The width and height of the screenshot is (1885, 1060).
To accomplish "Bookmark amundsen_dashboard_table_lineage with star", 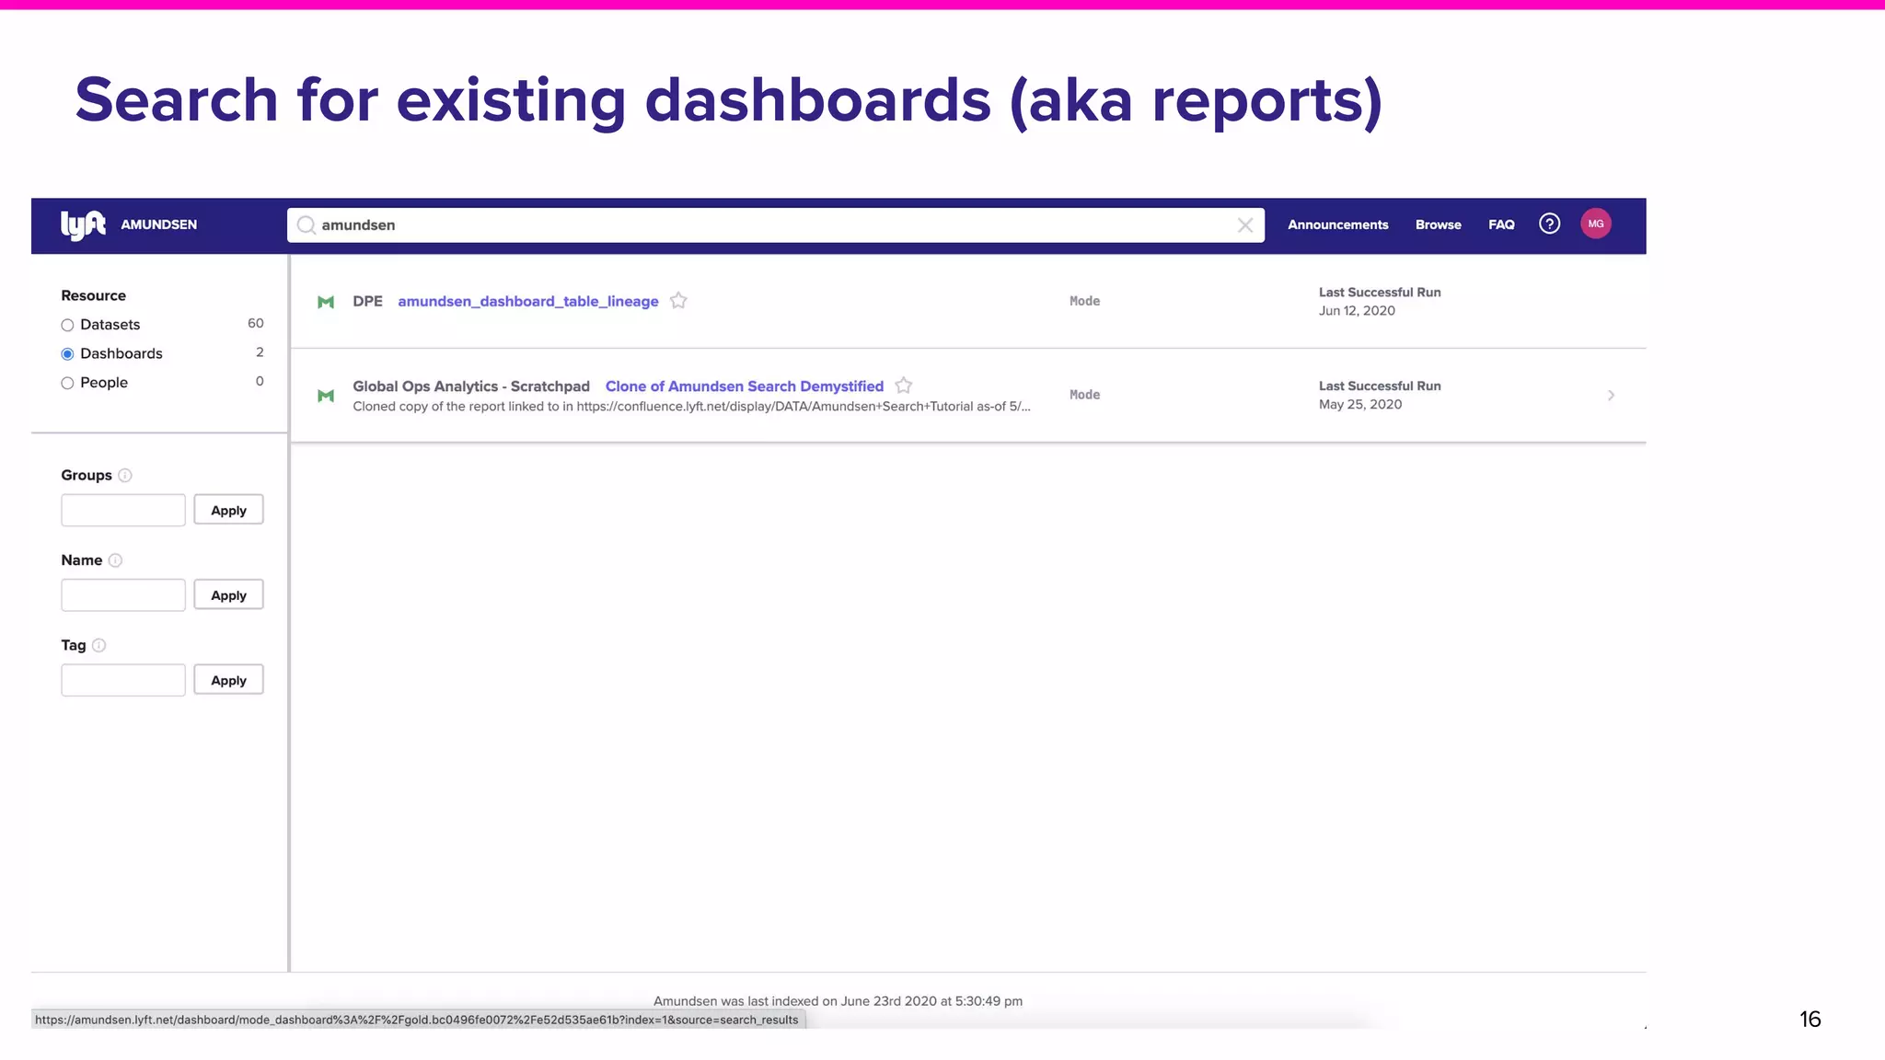I will click(x=678, y=301).
